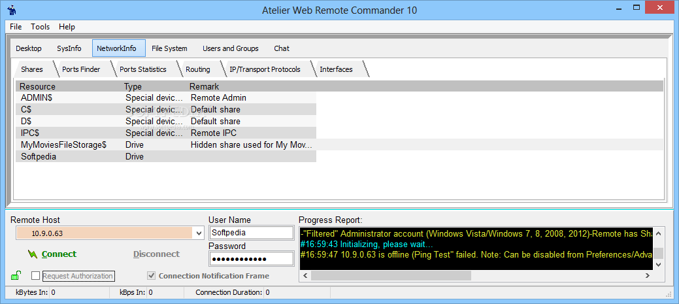
Task: Click the Progress Report scroll down arrow
Action: [658, 264]
